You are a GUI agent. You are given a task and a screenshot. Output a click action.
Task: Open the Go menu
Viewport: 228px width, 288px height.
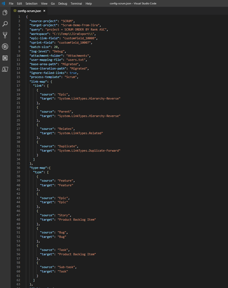pyautogui.click(x=53, y=4)
